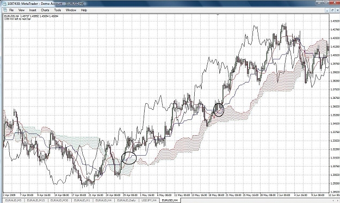Click the '2 Apr 2009' date label
This screenshot has width=340, height=203.
(x=10, y=195)
